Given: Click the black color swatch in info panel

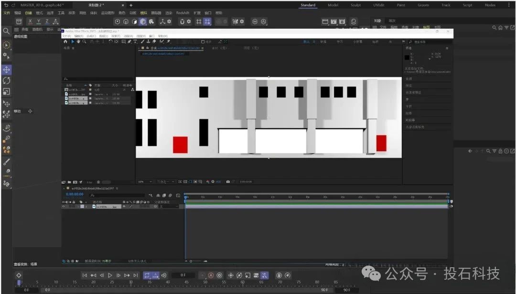Looking at the screenshot, I should coord(407,57).
